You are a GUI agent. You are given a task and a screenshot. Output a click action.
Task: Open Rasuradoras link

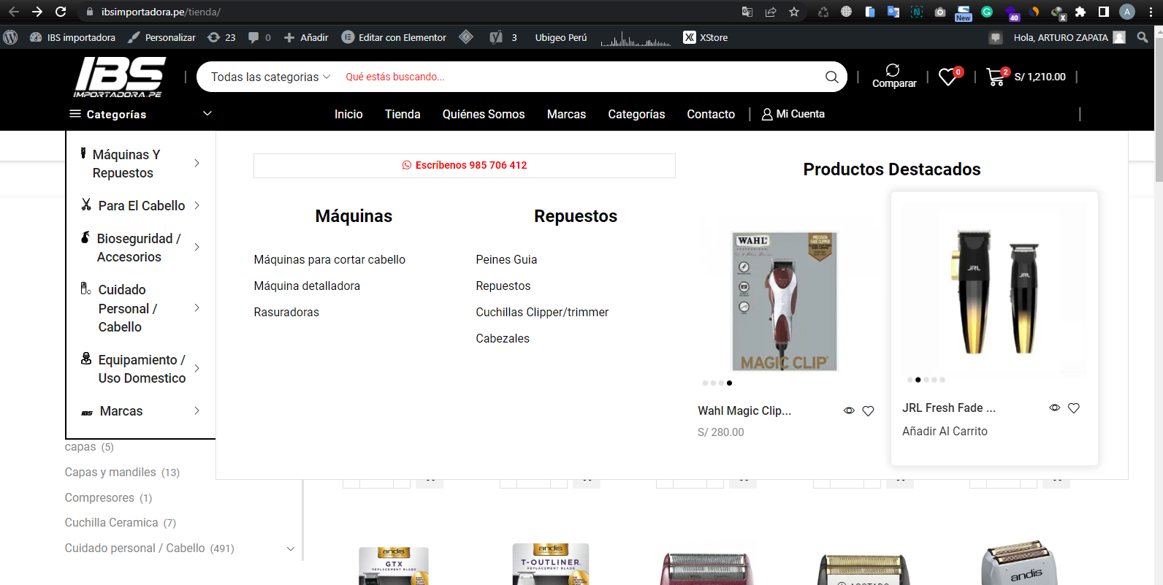pyautogui.click(x=286, y=312)
